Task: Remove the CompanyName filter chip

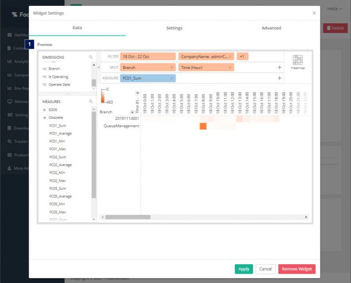Action: point(230,57)
